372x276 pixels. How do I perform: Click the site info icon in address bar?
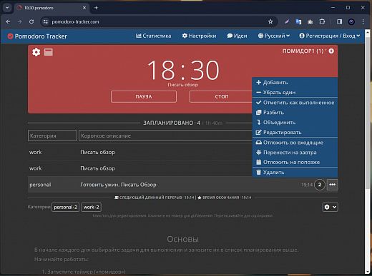click(45, 21)
